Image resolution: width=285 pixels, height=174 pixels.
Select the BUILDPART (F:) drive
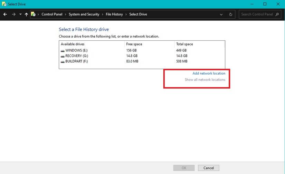[142, 61]
